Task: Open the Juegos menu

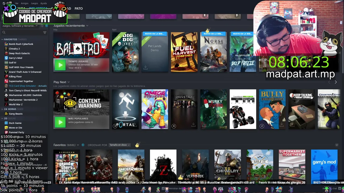Action: [x=34, y=3]
